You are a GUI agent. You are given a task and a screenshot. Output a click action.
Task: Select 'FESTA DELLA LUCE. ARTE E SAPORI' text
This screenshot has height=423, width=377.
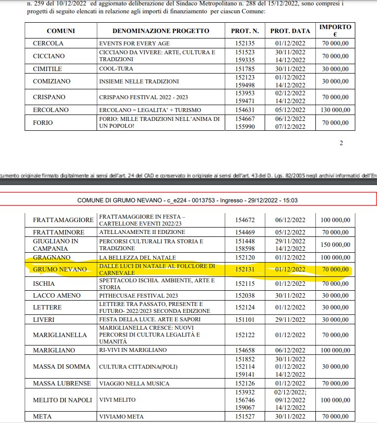pos(150,319)
